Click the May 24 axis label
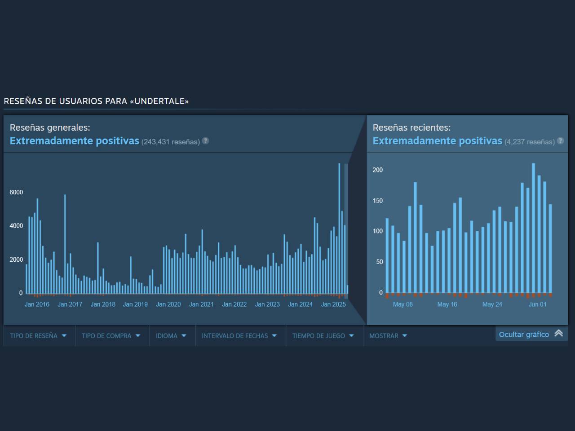Viewport: 575px width, 431px height. tap(492, 304)
